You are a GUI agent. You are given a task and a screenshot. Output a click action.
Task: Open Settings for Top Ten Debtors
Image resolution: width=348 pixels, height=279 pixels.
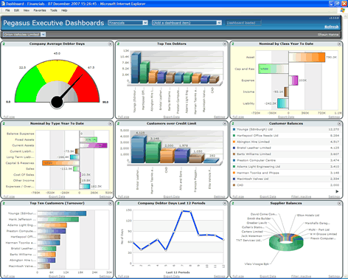(220, 117)
